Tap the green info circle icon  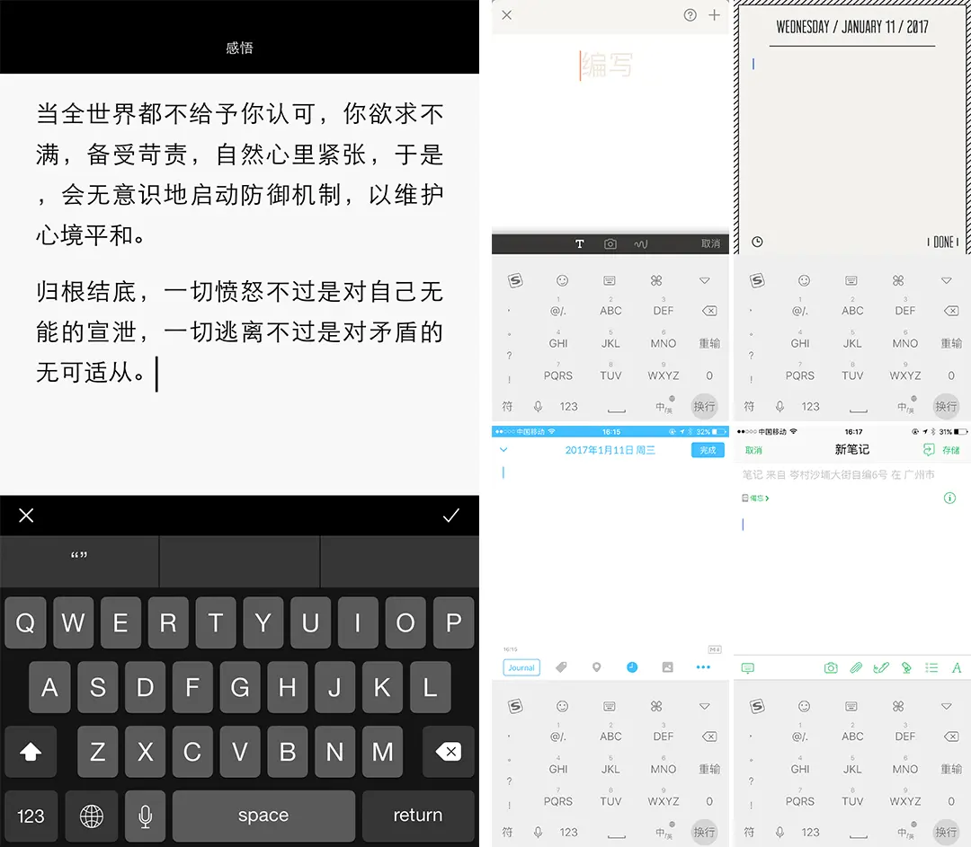[x=949, y=498]
